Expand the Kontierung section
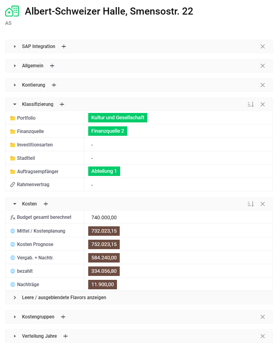The width and height of the screenshot is (280, 344). [15, 85]
